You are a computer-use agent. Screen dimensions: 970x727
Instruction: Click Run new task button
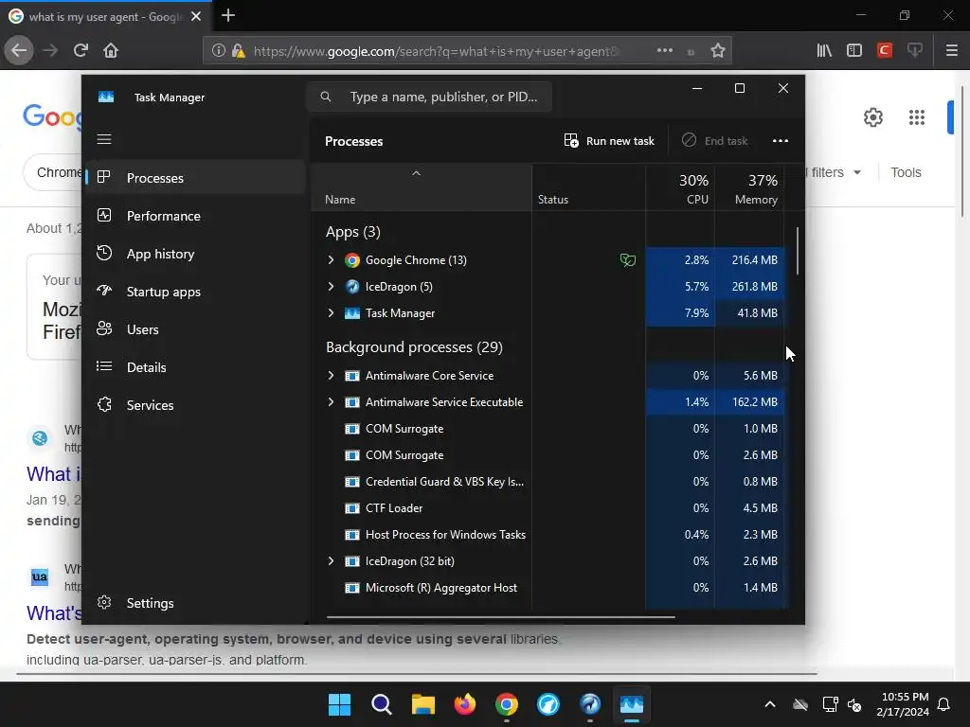609,141
